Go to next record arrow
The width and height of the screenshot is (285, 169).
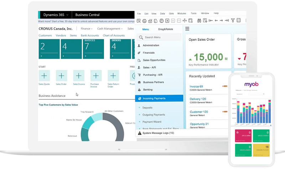(221, 21)
